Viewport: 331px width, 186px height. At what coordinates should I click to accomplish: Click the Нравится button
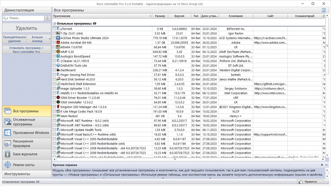click(x=311, y=182)
